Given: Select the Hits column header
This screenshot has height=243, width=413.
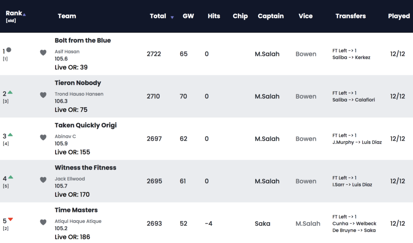Looking at the screenshot, I should (x=214, y=16).
